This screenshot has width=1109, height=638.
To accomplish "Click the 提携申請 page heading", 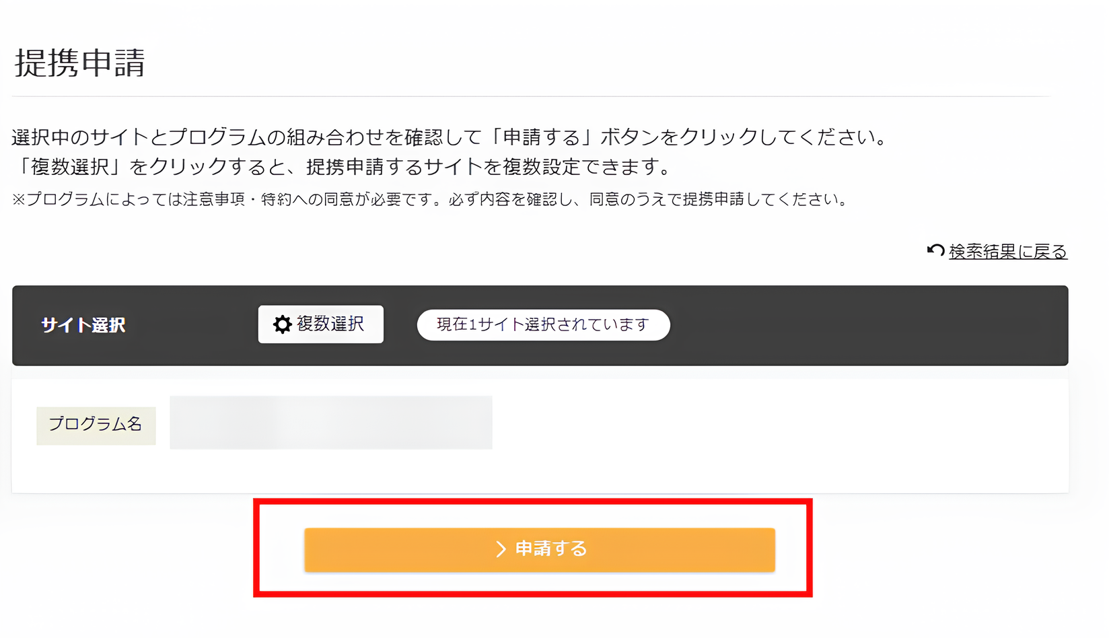I will (x=80, y=63).
